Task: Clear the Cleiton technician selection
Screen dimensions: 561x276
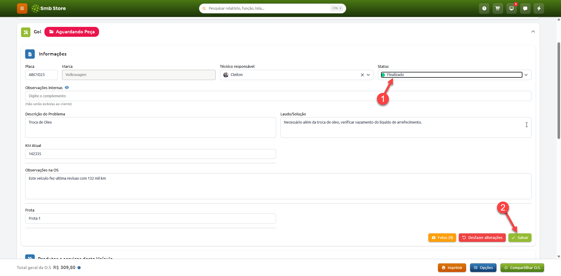Action: [362, 75]
